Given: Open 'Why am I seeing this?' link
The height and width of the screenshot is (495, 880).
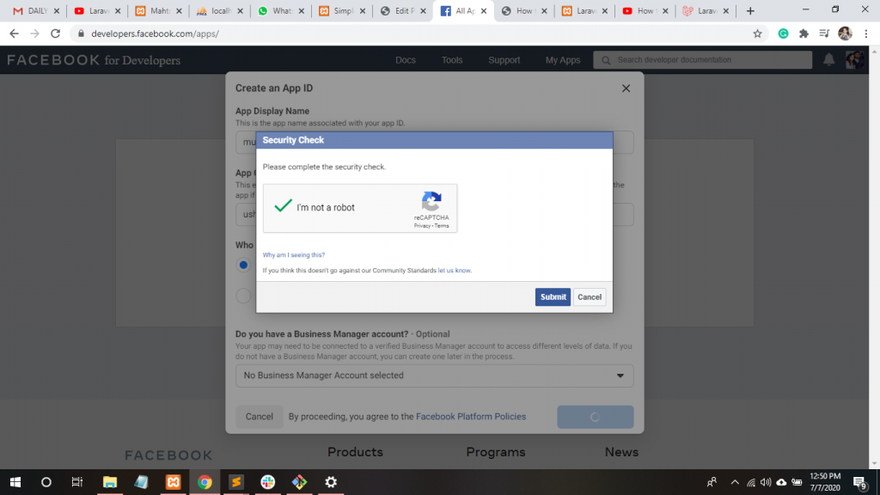Looking at the screenshot, I should click(x=294, y=254).
